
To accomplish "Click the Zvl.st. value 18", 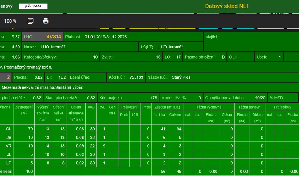I will [x=158, y=57].
